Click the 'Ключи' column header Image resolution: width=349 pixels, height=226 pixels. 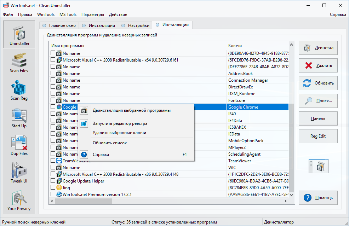[x=258, y=46]
